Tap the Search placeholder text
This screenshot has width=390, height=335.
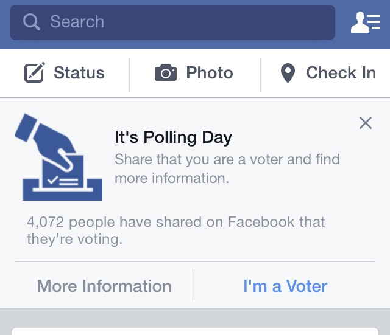[x=77, y=22]
